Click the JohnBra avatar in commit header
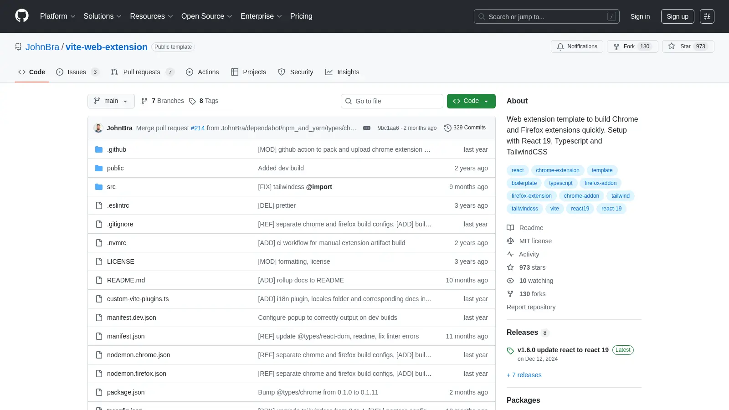729x410 pixels. (x=98, y=128)
